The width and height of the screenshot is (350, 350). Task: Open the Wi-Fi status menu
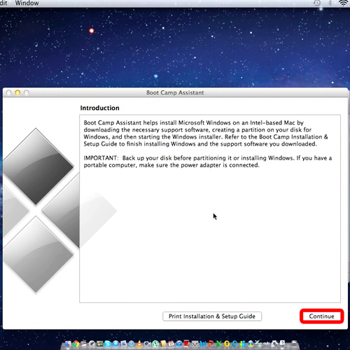pyautogui.click(x=343, y=3)
